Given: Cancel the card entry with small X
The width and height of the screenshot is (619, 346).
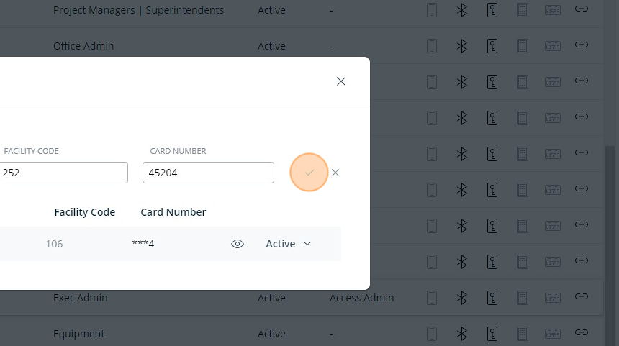Looking at the screenshot, I should (x=335, y=173).
